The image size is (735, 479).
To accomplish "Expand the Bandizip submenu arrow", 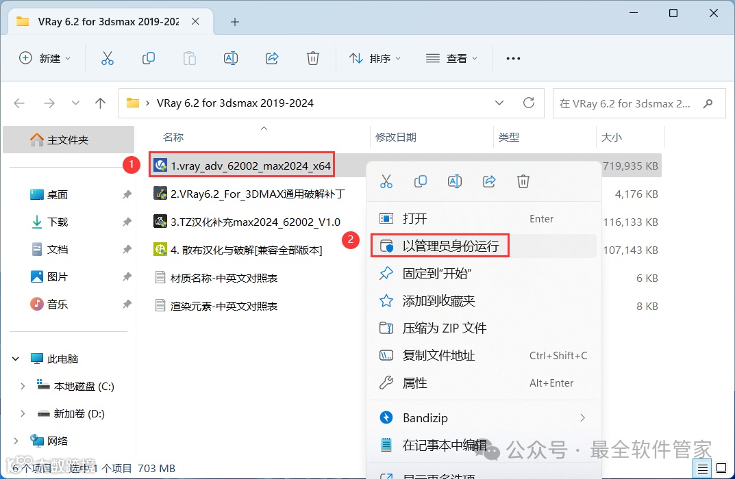I will tap(582, 417).
